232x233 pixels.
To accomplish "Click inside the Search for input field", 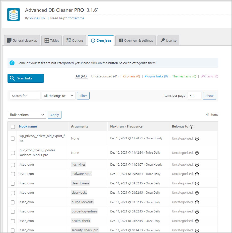I will [25, 95].
